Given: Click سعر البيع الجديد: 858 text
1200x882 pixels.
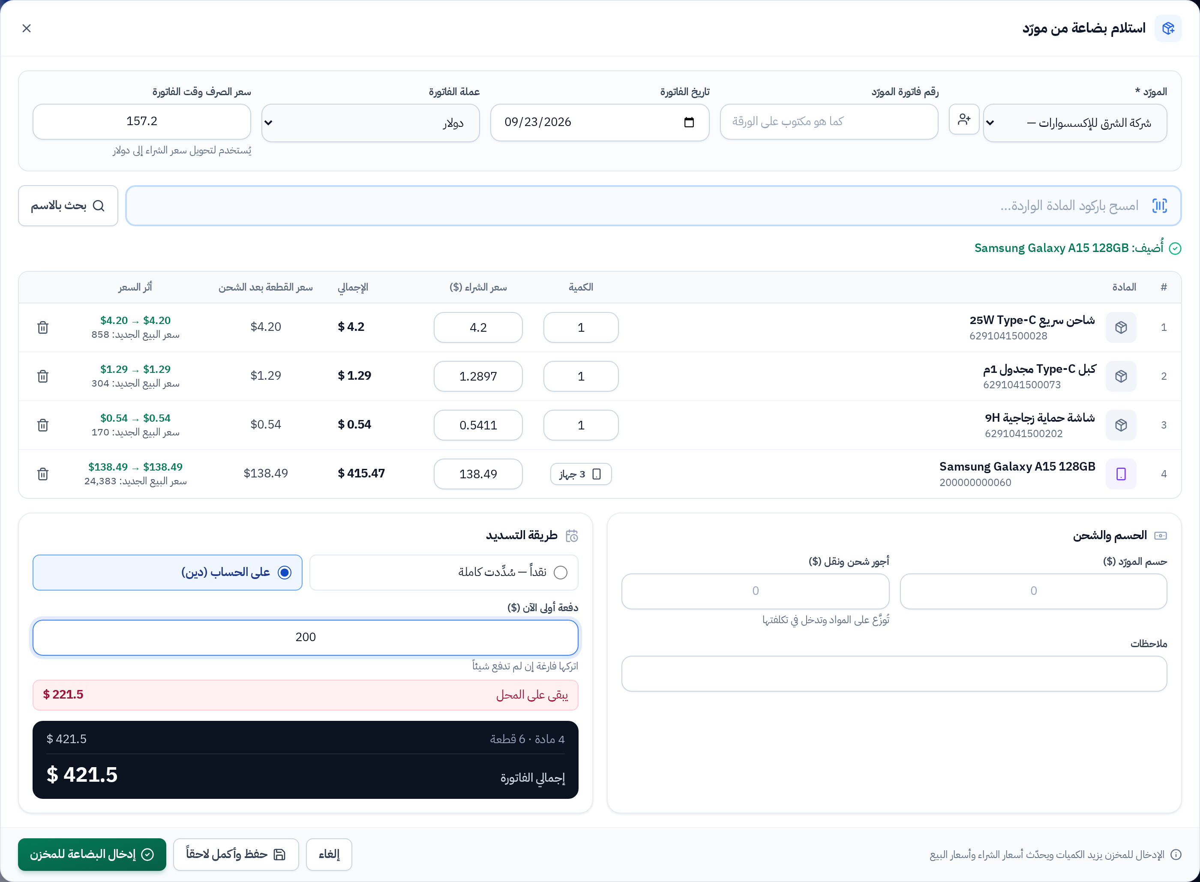Looking at the screenshot, I should point(135,335).
